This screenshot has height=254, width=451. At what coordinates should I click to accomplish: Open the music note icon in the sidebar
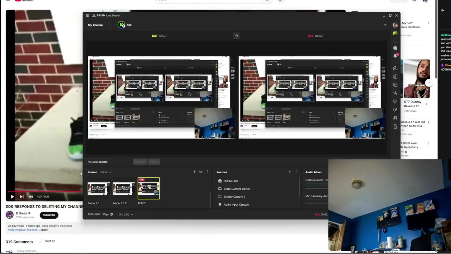pyautogui.click(x=395, y=118)
